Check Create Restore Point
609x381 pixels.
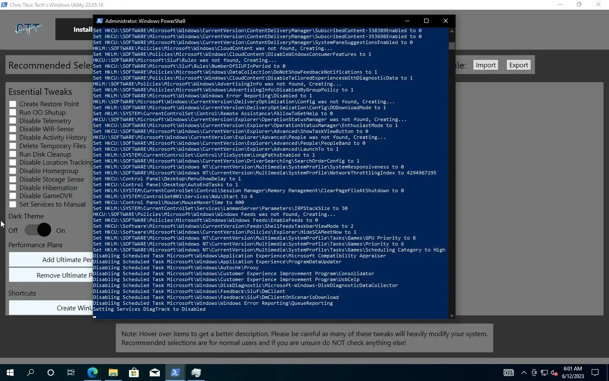pos(13,104)
